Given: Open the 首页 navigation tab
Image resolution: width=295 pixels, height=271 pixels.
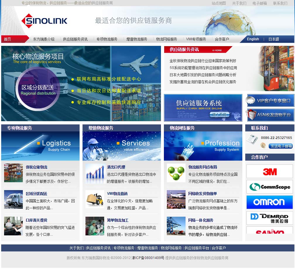Looking at the screenshot, I should 8,39.
